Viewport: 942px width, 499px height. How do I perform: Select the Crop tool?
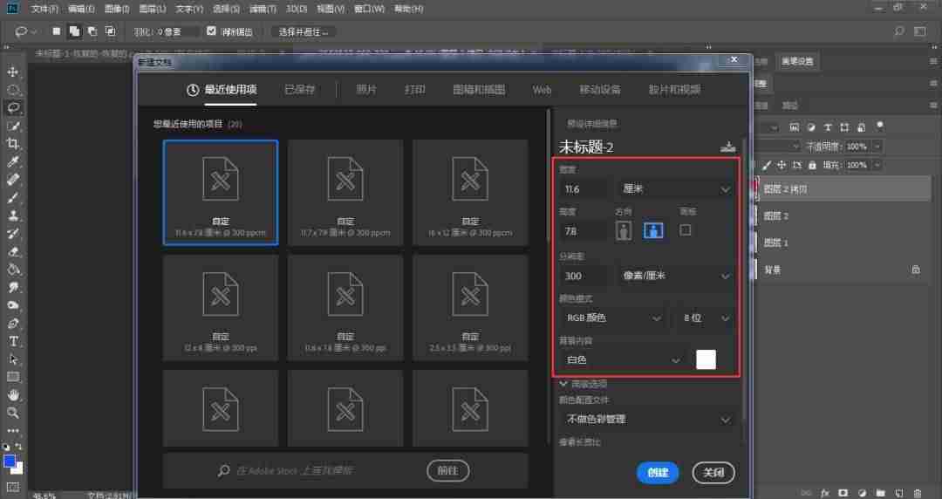coord(12,144)
